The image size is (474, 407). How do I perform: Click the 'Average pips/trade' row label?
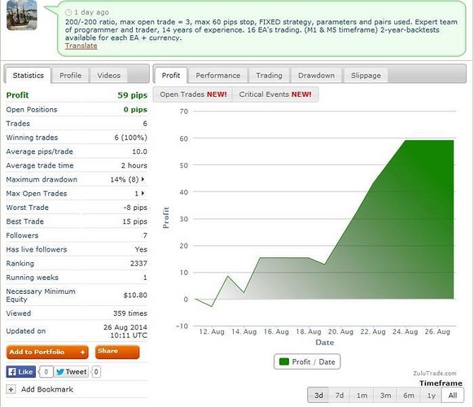tap(40, 151)
